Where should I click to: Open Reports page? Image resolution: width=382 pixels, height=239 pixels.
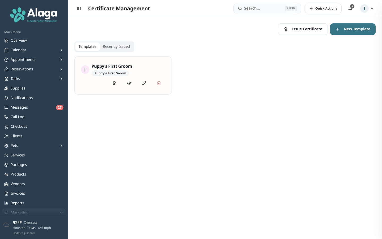click(34, 203)
